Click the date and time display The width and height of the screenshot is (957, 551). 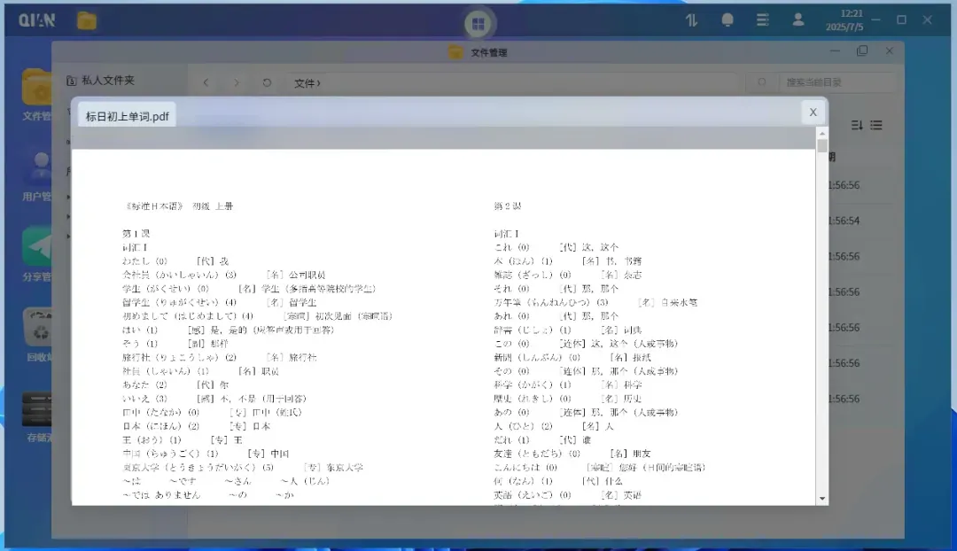844,20
